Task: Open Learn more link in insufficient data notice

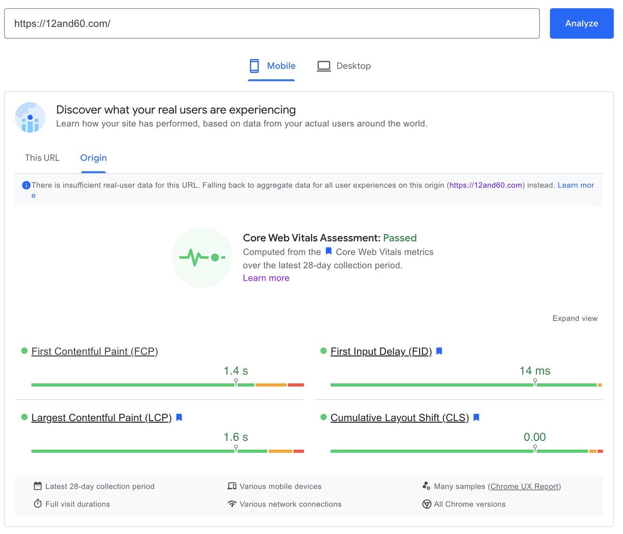Action: pos(576,185)
